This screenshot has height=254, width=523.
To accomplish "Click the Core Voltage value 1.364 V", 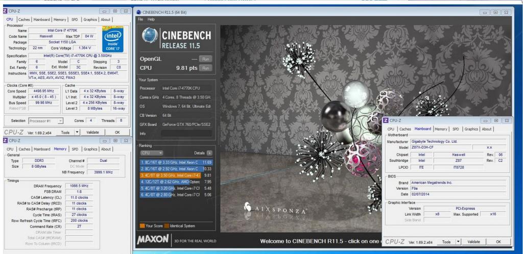I will [85, 48].
